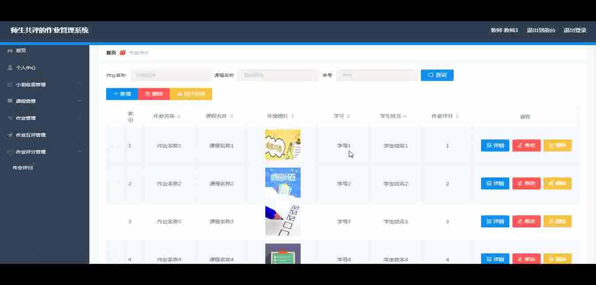Screen dimensions: 596x285
Task: Click the yellow button in the 作业名称2 row
Action: [x=558, y=184]
